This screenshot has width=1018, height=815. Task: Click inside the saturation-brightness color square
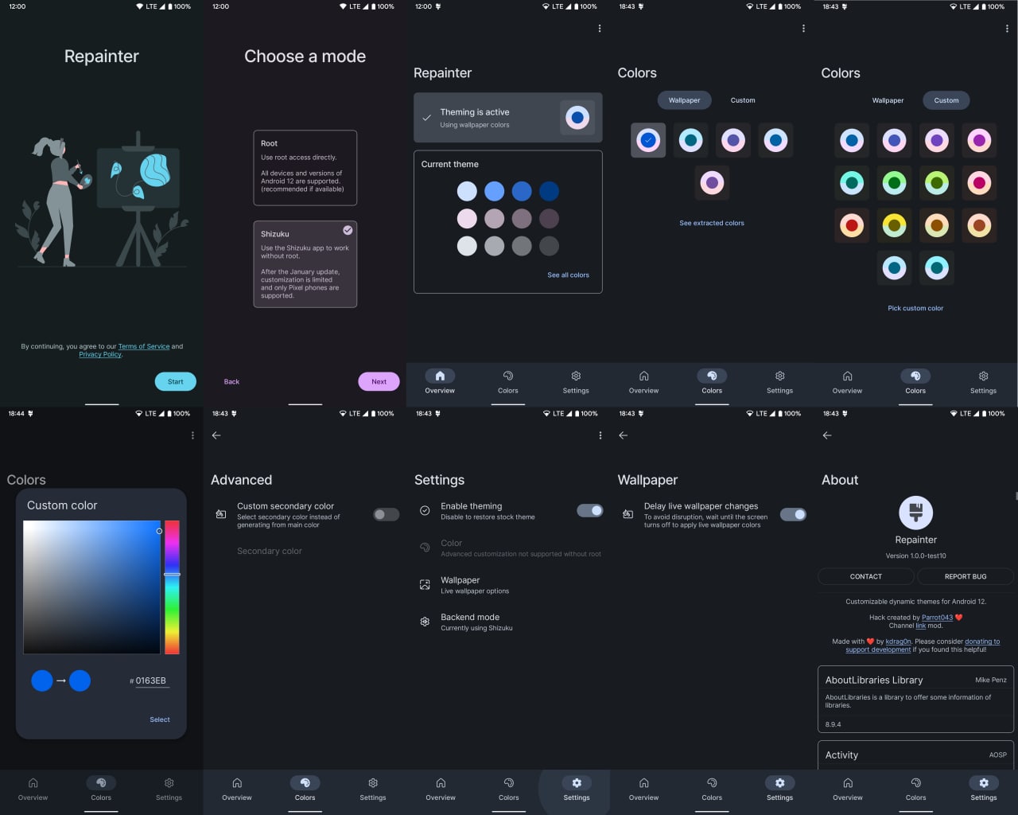click(x=92, y=587)
